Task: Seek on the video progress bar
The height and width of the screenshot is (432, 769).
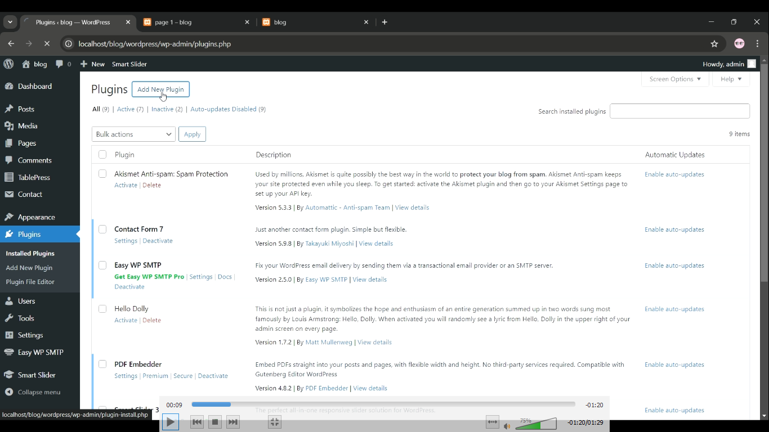Action: (x=383, y=404)
